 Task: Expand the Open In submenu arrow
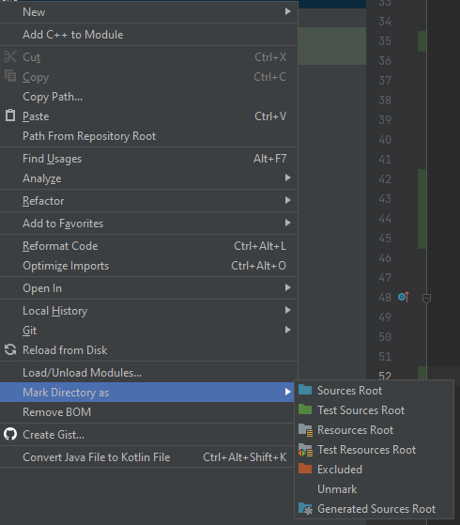pyautogui.click(x=287, y=287)
